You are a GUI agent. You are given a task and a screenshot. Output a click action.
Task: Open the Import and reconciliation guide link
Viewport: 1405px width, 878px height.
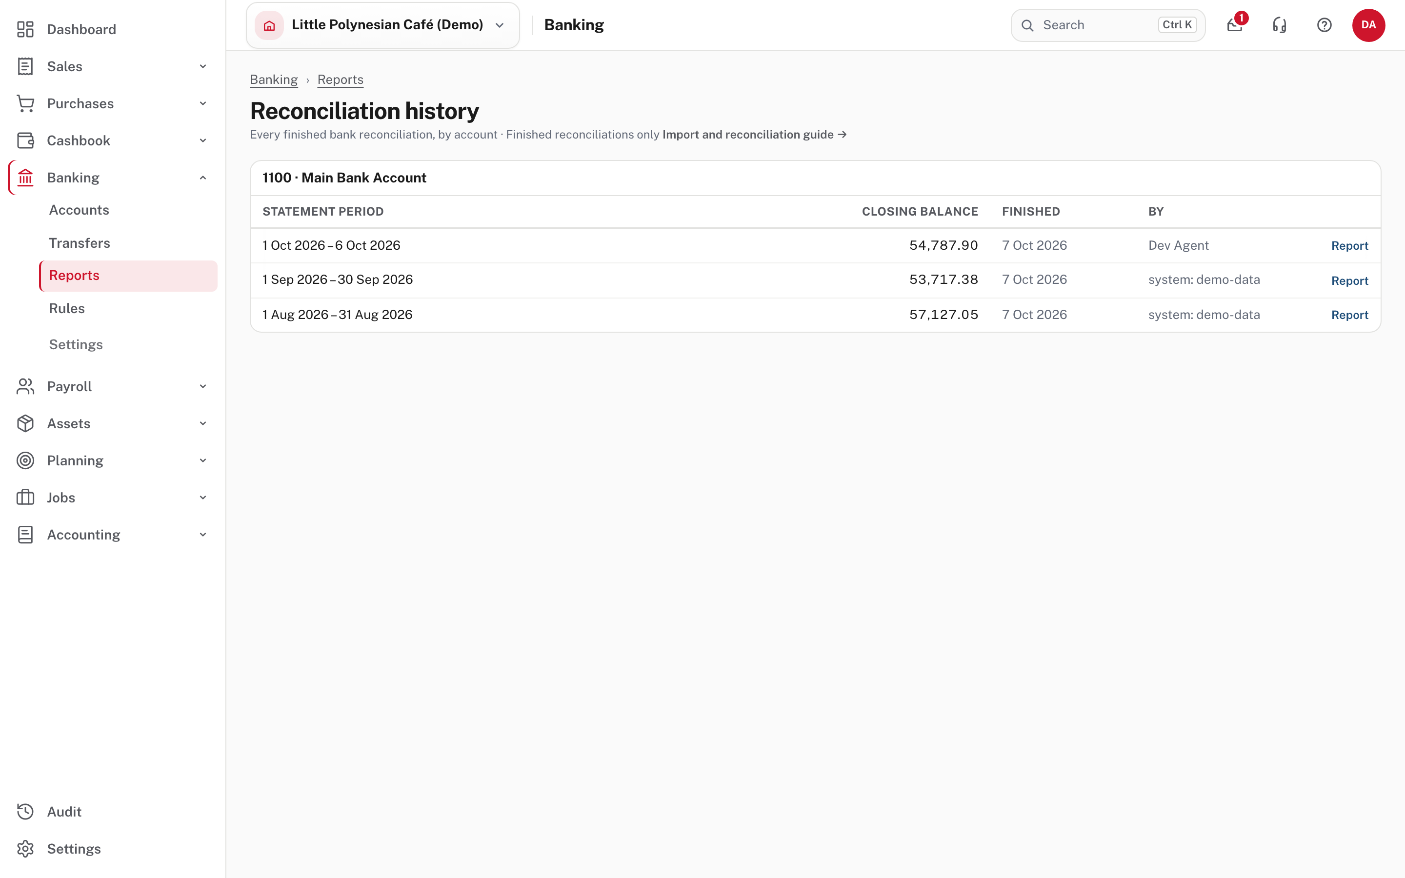coord(754,135)
